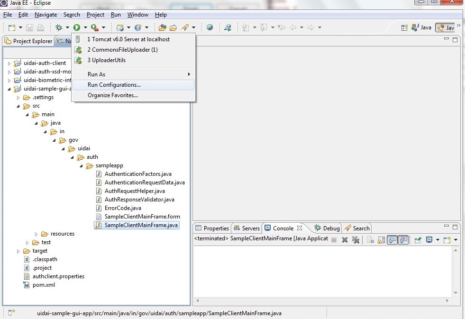The image size is (465, 319).
Task: Open the dropdown arrow beside the New icon
Action: (x=20, y=27)
